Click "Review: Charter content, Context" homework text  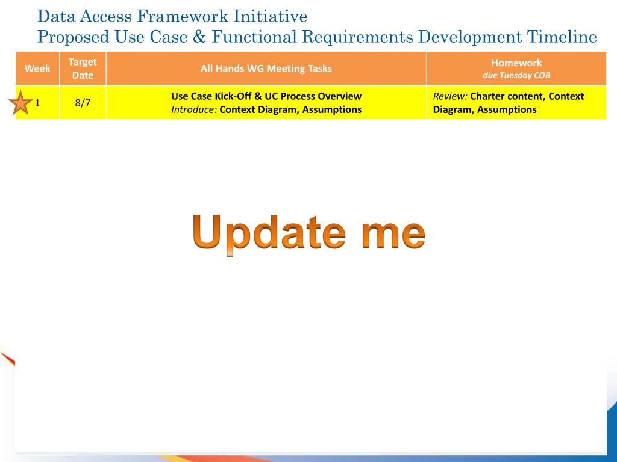(509, 96)
